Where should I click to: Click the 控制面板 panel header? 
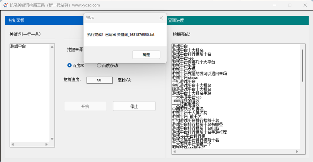44,20
